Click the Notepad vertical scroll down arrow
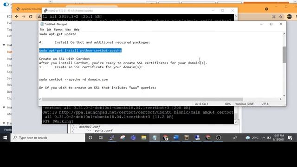 point(284,96)
